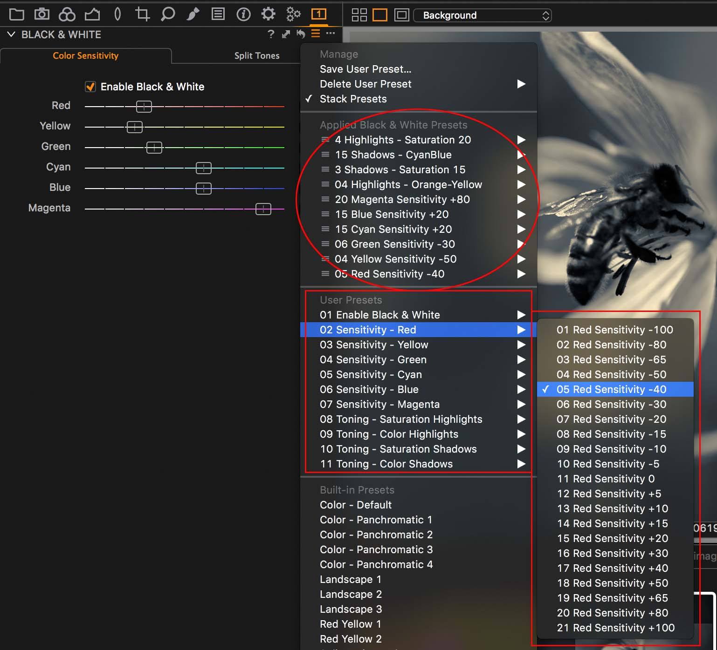Screen dimensions: 717x650
Task: Collapse the BLACK & WHITE panel
Action: point(11,34)
